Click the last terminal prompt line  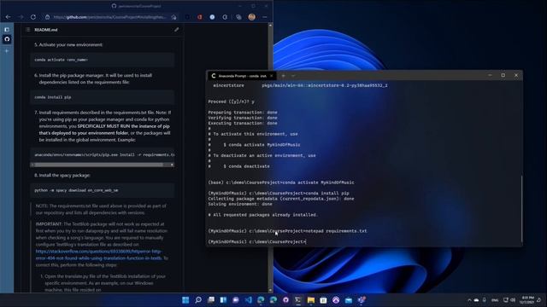[256, 241]
